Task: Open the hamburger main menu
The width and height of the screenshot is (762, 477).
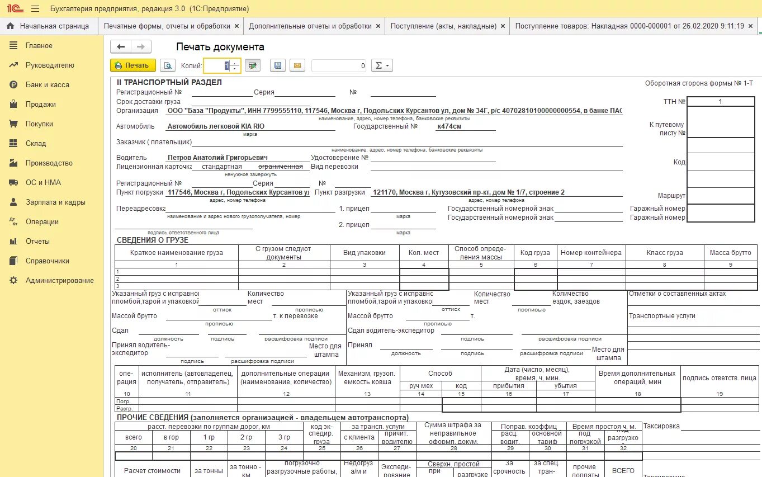Action: [x=35, y=9]
